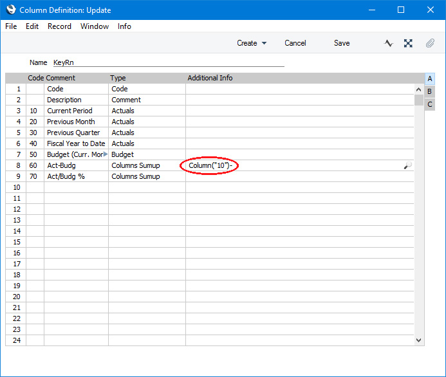Maximize the Column Definition window

(401, 10)
